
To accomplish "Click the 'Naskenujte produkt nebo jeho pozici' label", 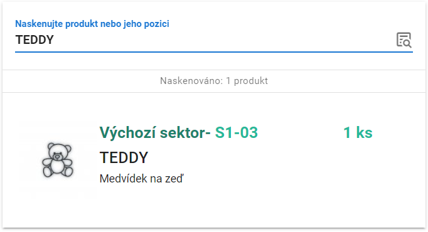I will click(x=92, y=24).
